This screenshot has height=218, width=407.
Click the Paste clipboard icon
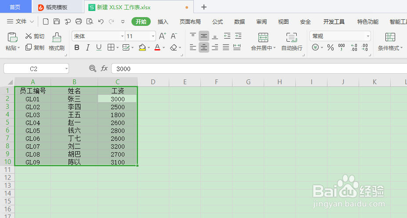tap(12, 38)
